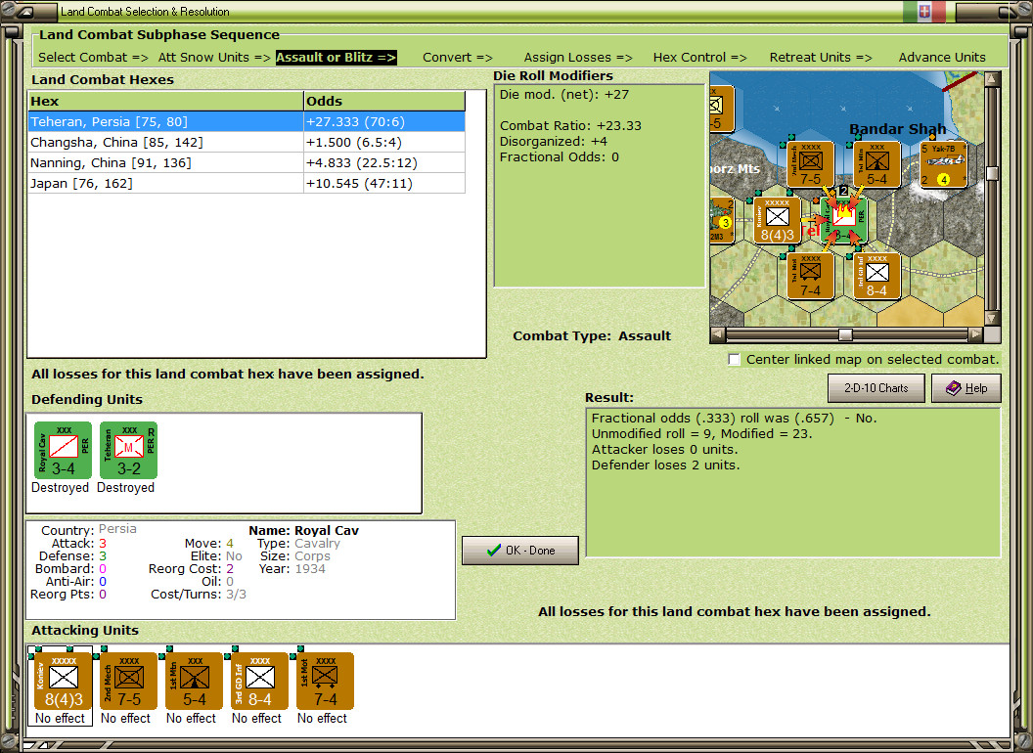This screenshot has height=753, width=1033.
Task: Click the Fractional Odds: 0 line
Action: [x=559, y=157]
